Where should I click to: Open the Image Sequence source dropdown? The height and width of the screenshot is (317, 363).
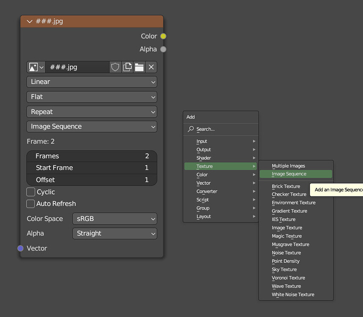pyautogui.click(x=92, y=127)
